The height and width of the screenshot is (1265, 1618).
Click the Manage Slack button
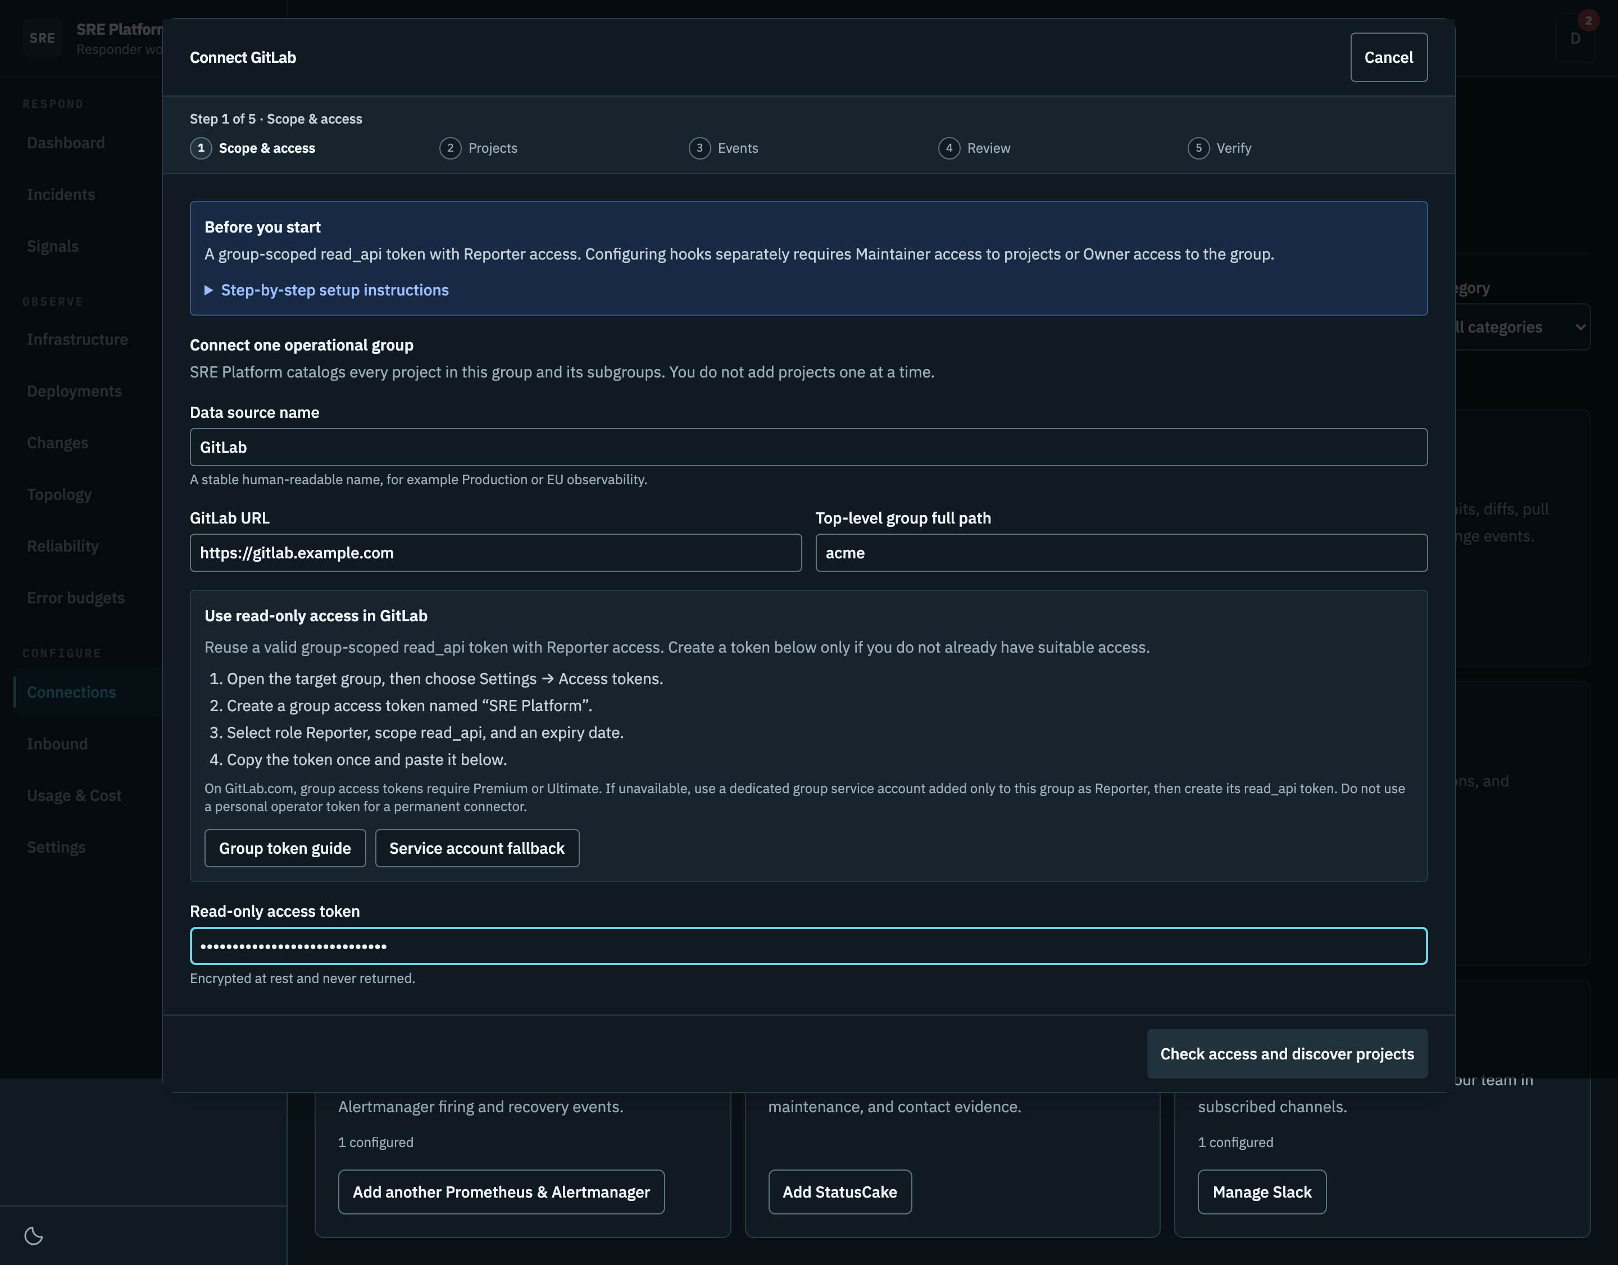(x=1262, y=1191)
